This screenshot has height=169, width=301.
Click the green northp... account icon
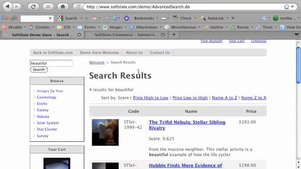pyautogui.click(x=276, y=18)
